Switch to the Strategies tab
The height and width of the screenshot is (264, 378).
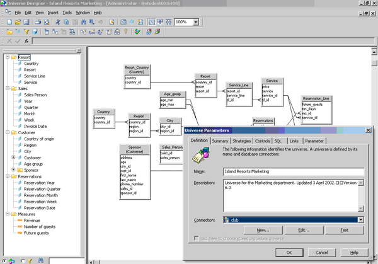tap(241, 141)
